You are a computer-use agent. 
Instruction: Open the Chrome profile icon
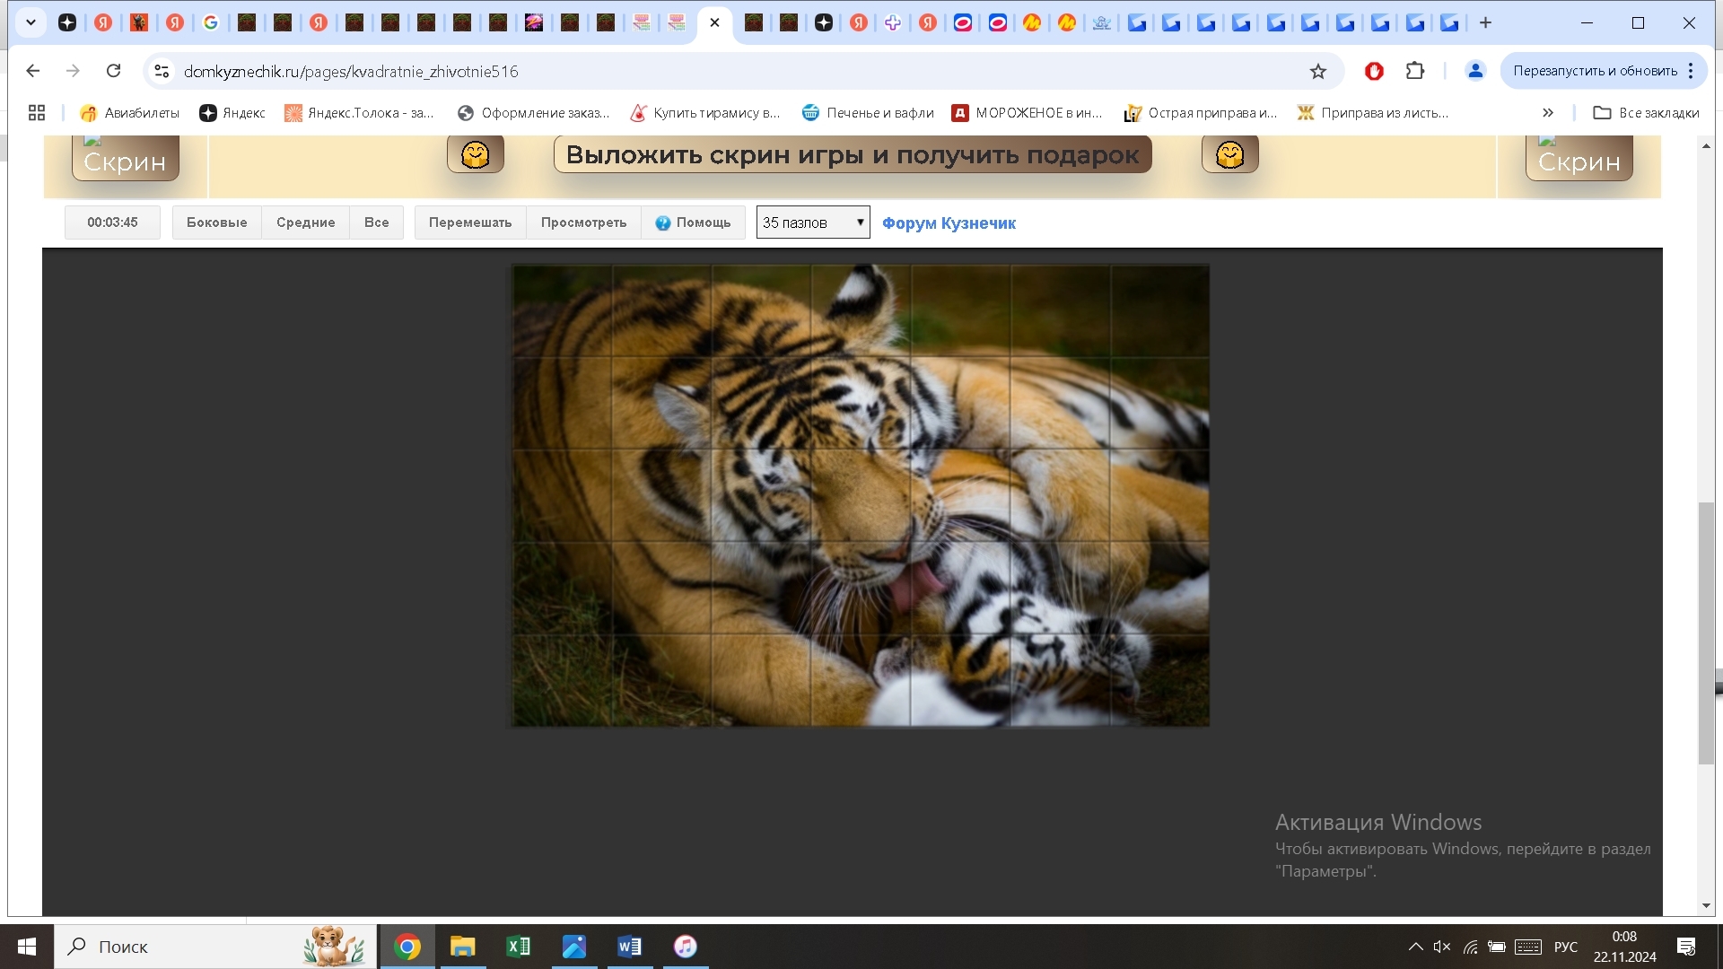coord(1475,71)
